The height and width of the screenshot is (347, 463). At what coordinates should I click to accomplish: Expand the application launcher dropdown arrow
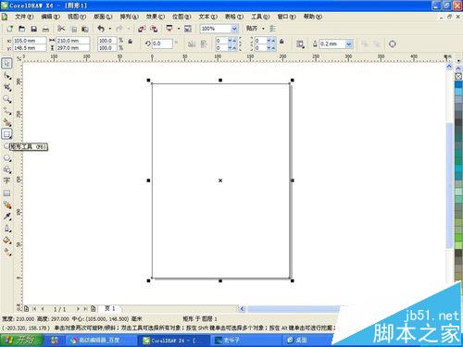pos(179,29)
